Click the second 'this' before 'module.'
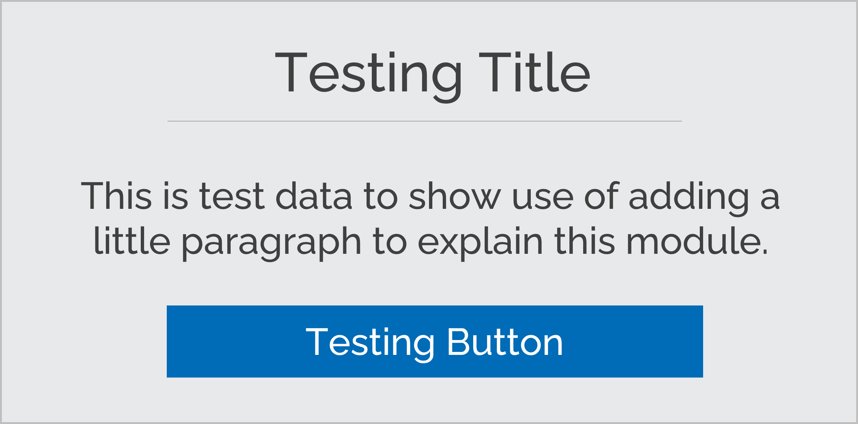 point(585,241)
